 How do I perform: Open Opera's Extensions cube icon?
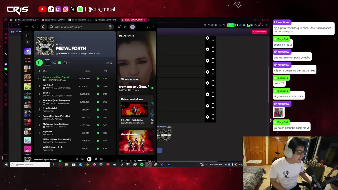pos(255,25)
